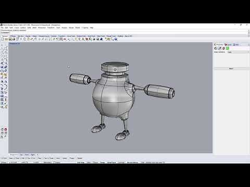The height and width of the screenshot is (187, 250).
Task: Open the Transform menu
Action: (x=51, y=28)
